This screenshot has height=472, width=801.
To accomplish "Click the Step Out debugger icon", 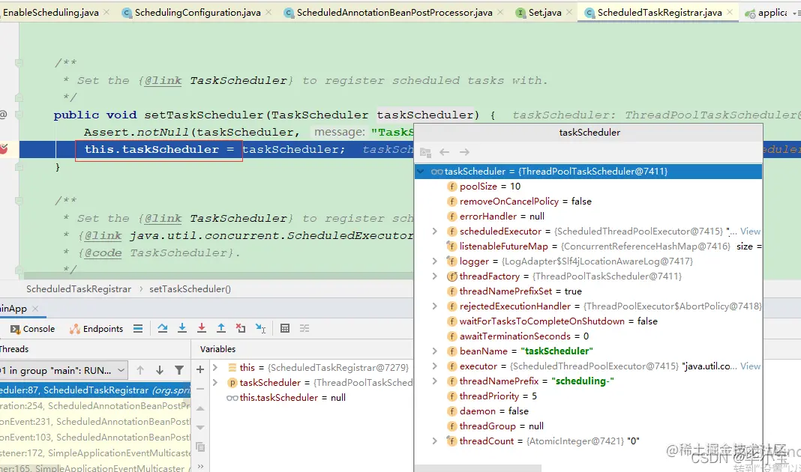I will (x=220, y=328).
